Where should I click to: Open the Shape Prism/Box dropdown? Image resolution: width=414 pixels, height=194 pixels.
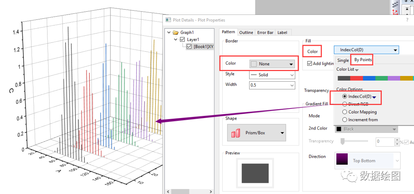click(x=256, y=133)
